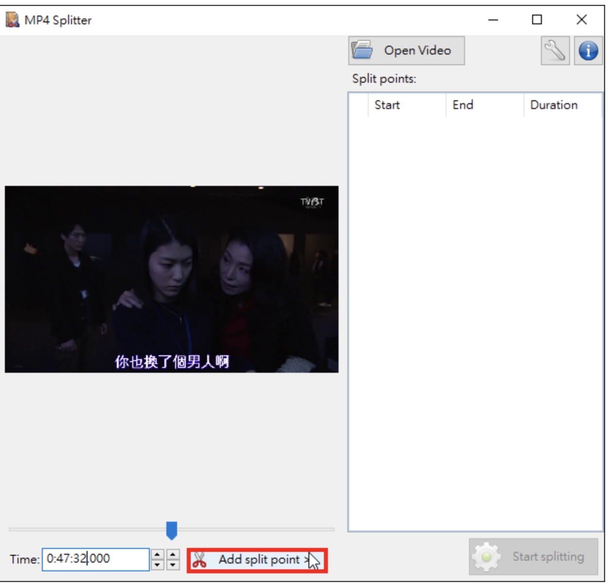Image resolution: width=609 pixels, height=583 pixels.
Task: Sort by the Duration column header
Action: tap(562, 105)
